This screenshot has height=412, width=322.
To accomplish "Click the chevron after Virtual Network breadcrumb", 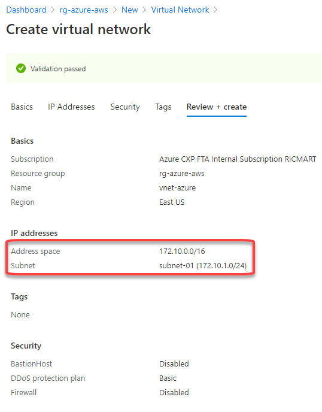I will point(215,10).
